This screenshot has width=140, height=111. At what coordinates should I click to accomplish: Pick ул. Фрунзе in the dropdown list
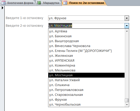[x=86, y=100]
